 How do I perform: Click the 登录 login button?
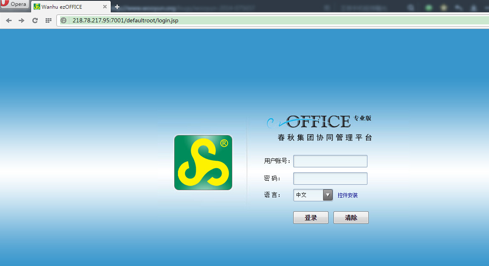311,218
